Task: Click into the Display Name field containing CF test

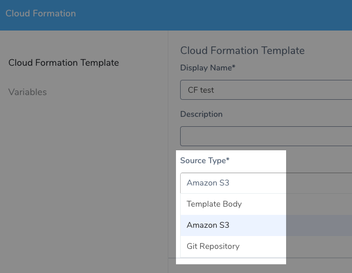Action: pos(266,90)
